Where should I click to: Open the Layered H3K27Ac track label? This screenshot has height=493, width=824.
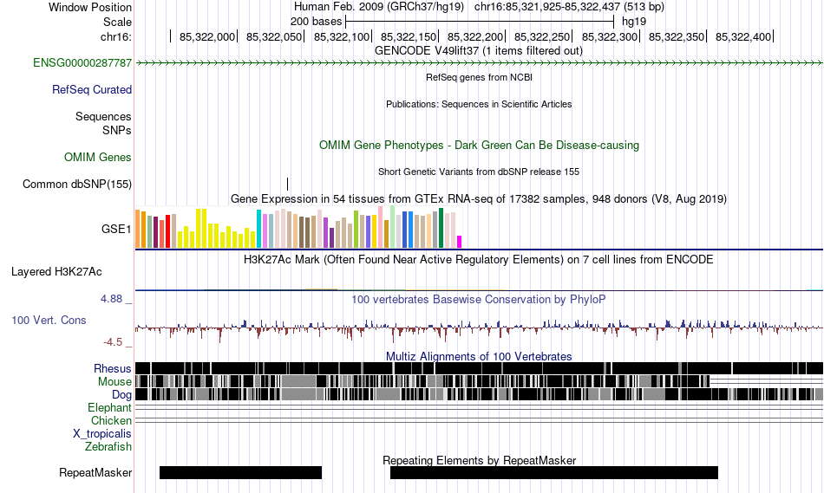[56, 272]
